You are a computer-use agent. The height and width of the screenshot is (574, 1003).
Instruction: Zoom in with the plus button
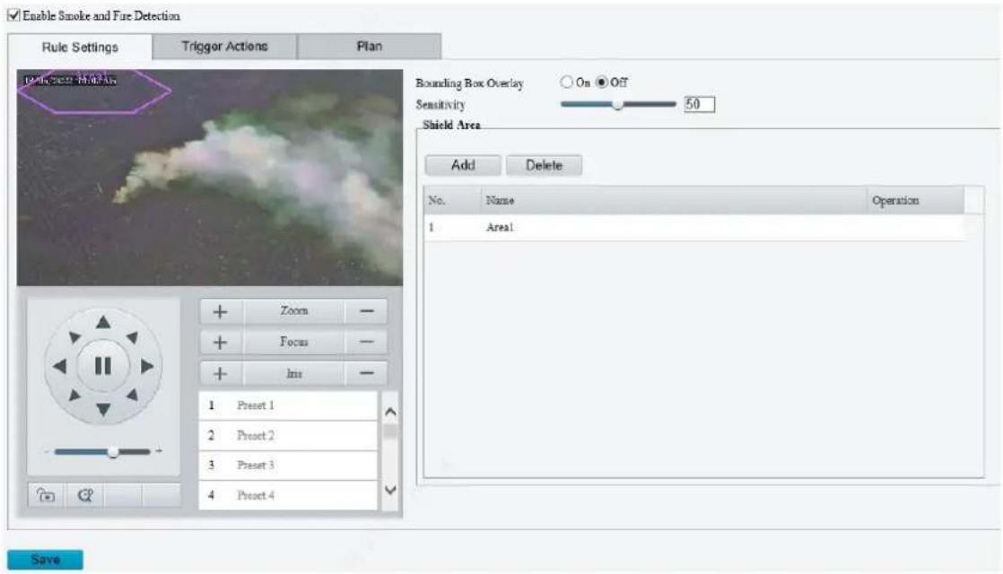tap(220, 311)
